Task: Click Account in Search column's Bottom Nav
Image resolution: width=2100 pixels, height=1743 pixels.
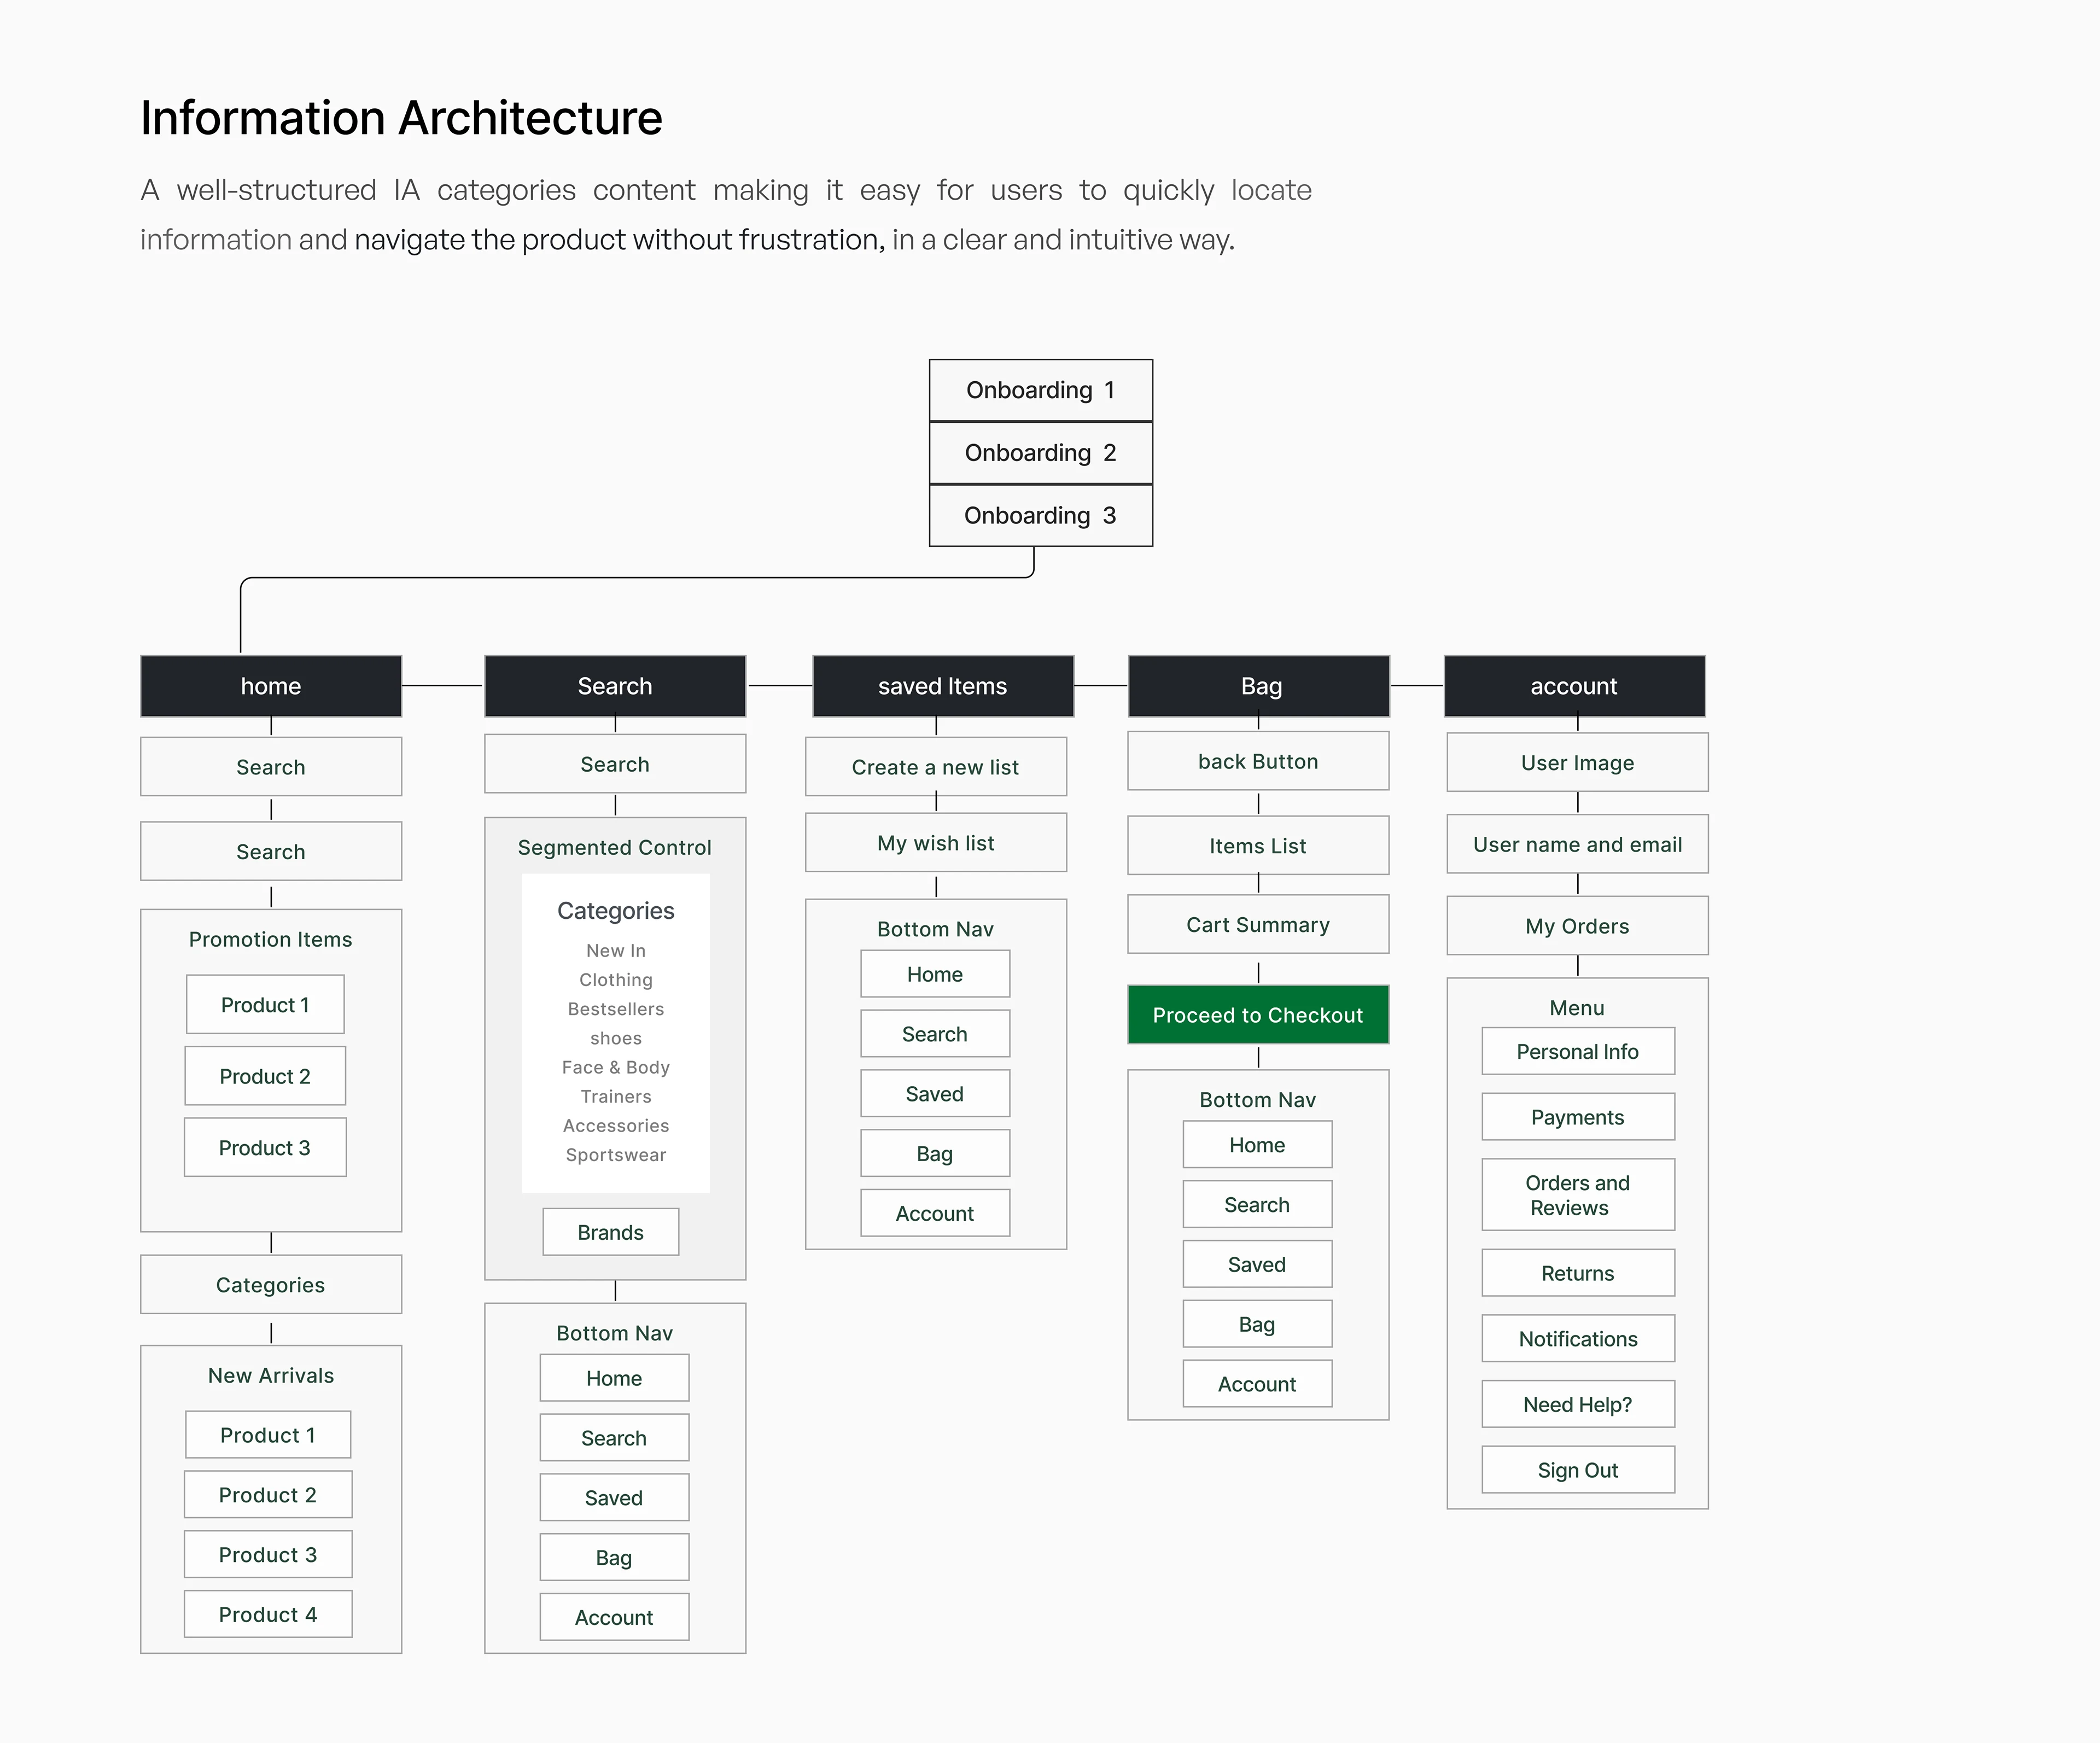Action: click(614, 1617)
